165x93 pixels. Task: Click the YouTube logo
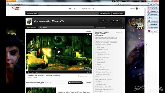15,9
